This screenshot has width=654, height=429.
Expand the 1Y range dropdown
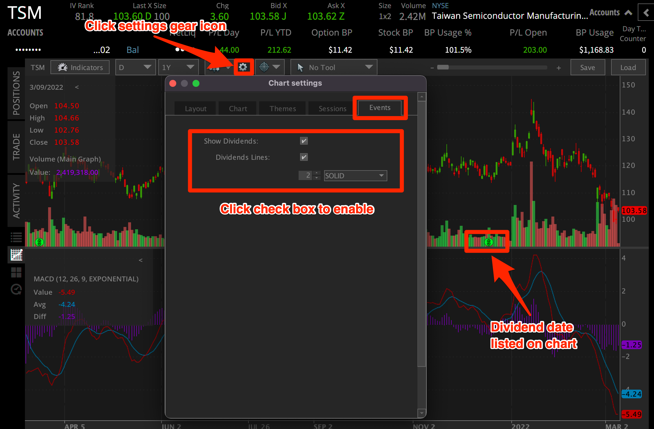click(x=179, y=67)
